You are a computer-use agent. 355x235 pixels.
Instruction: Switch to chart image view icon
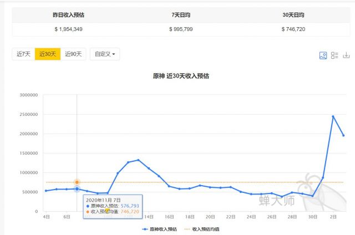[x=323, y=55]
